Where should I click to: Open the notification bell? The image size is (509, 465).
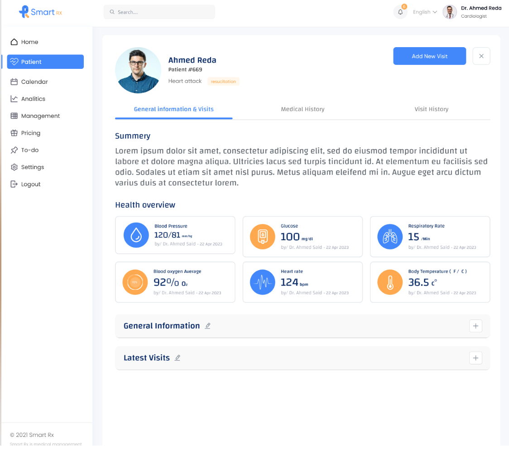click(x=400, y=12)
